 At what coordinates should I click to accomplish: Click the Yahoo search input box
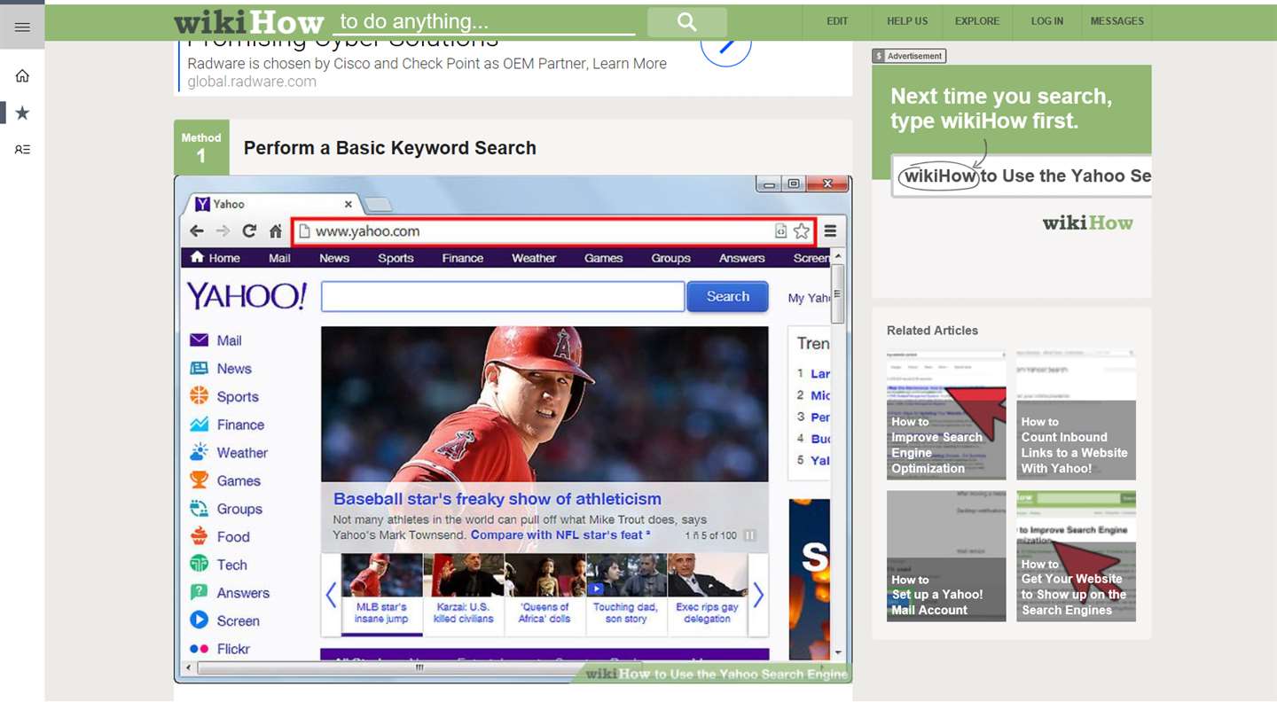(503, 297)
